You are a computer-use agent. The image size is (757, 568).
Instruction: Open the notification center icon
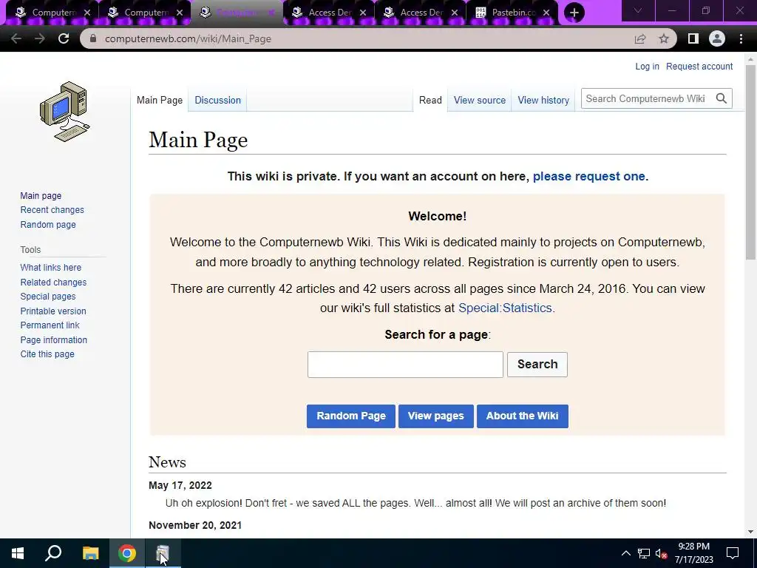(733, 553)
